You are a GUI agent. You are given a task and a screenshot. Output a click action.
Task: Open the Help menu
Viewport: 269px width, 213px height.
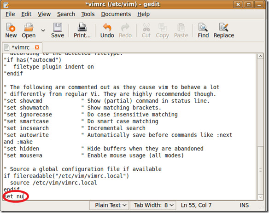143,14
